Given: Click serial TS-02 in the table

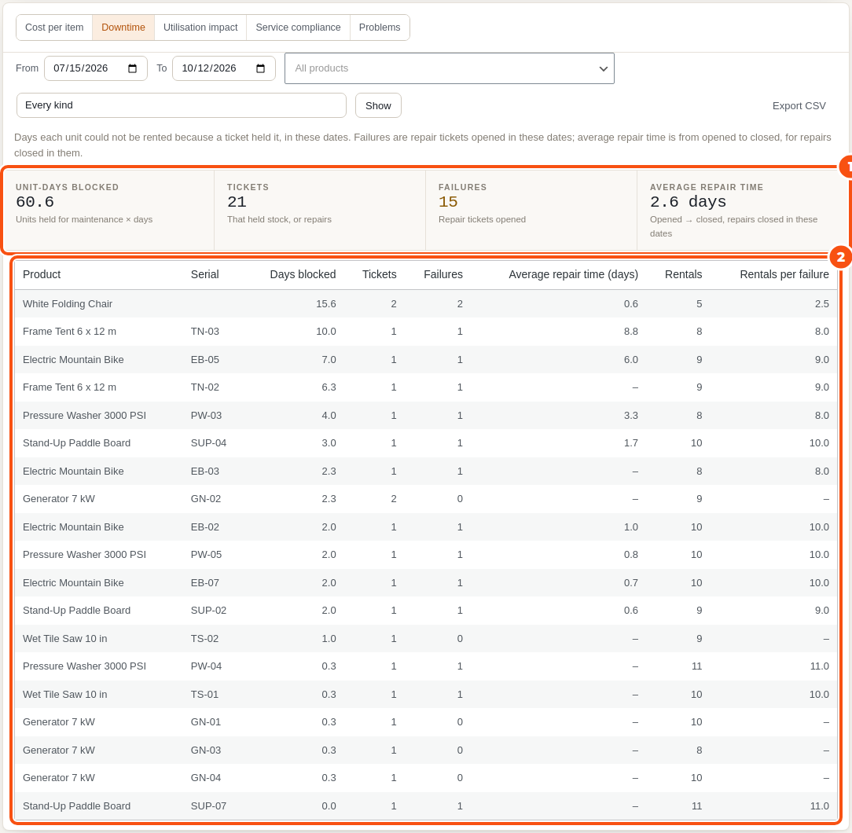Looking at the screenshot, I should (x=204, y=639).
